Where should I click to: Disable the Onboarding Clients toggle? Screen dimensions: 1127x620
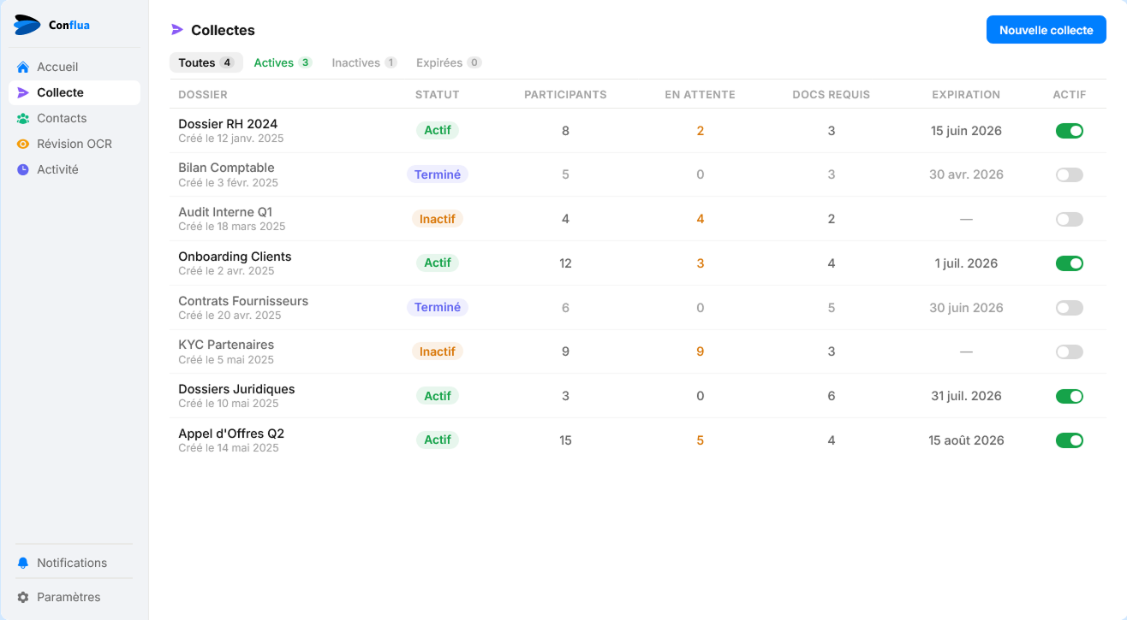(x=1070, y=263)
